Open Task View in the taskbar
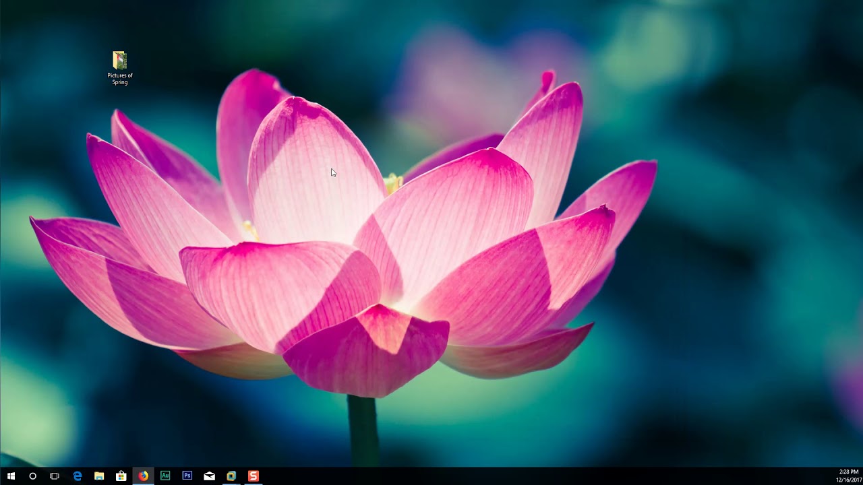Screen dimensions: 863x485 (55, 476)
